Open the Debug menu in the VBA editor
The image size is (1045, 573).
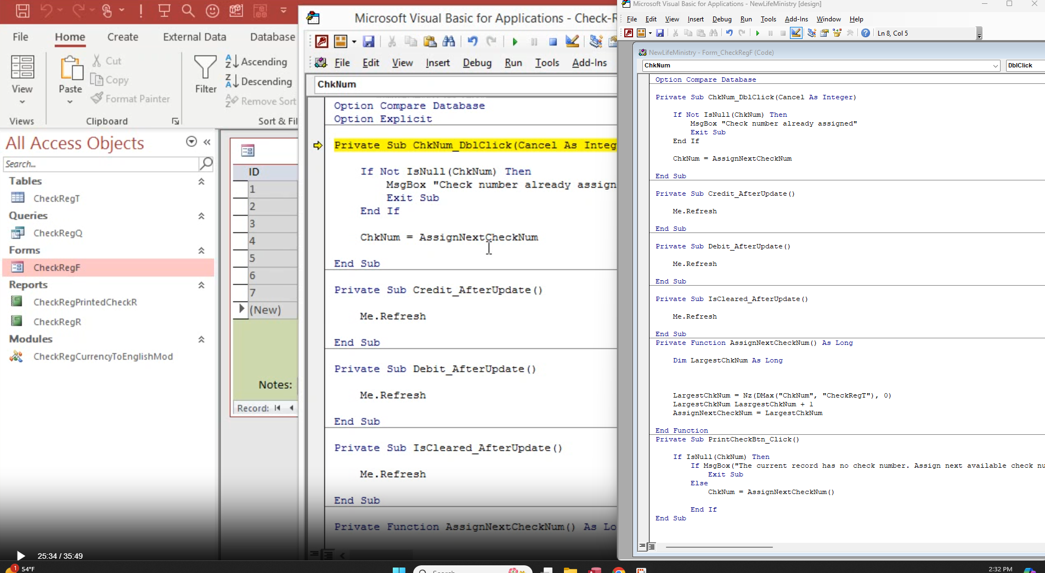tap(722, 19)
